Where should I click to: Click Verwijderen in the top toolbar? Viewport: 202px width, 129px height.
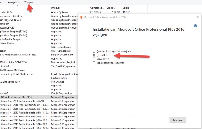click(14, 2)
